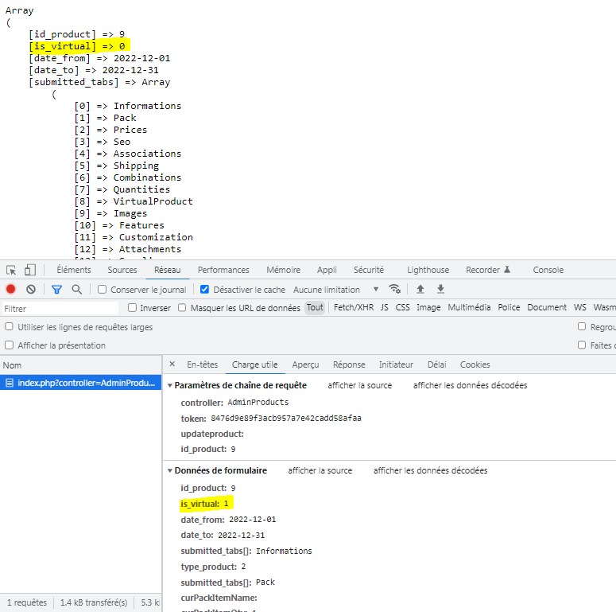Open the Aucune limitation throttling dropdown
Viewport: 616px width, 612px height.
[336, 290]
